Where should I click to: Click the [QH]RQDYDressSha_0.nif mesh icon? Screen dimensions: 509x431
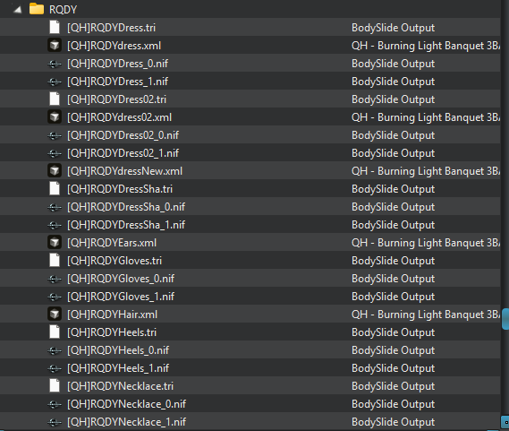55,207
